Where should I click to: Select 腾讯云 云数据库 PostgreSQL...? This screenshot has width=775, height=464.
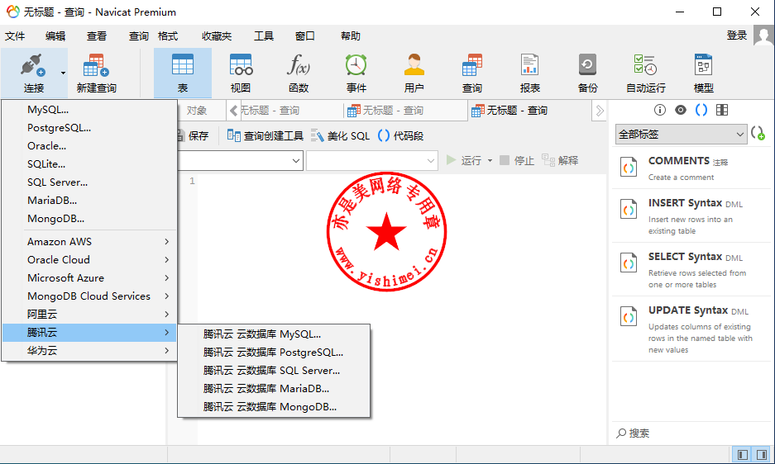click(274, 353)
